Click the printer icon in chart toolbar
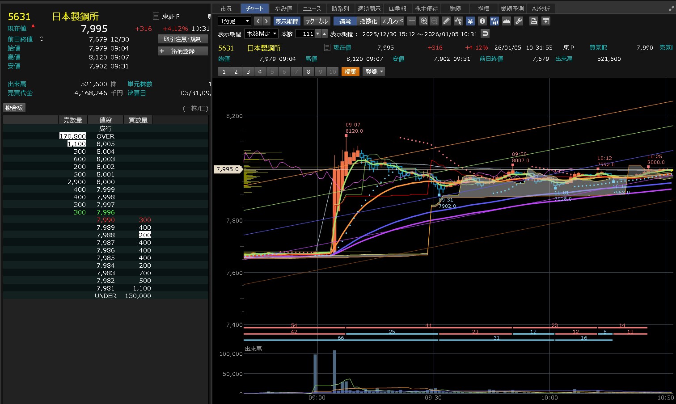The width and height of the screenshot is (676, 404). click(x=533, y=21)
